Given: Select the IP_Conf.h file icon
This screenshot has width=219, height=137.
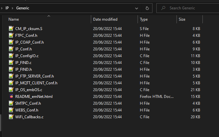Looking at the screenshot, I should click(x=11, y=49).
